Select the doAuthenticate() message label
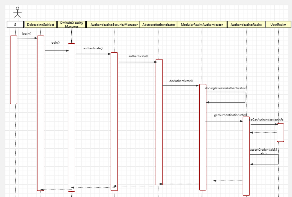 tap(181, 81)
